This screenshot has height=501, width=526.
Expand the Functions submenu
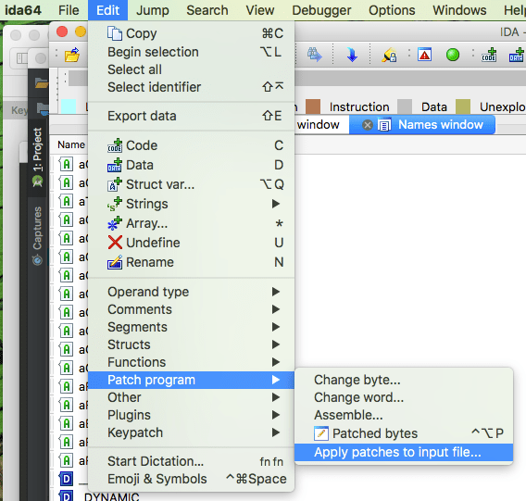tap(276, 362)
